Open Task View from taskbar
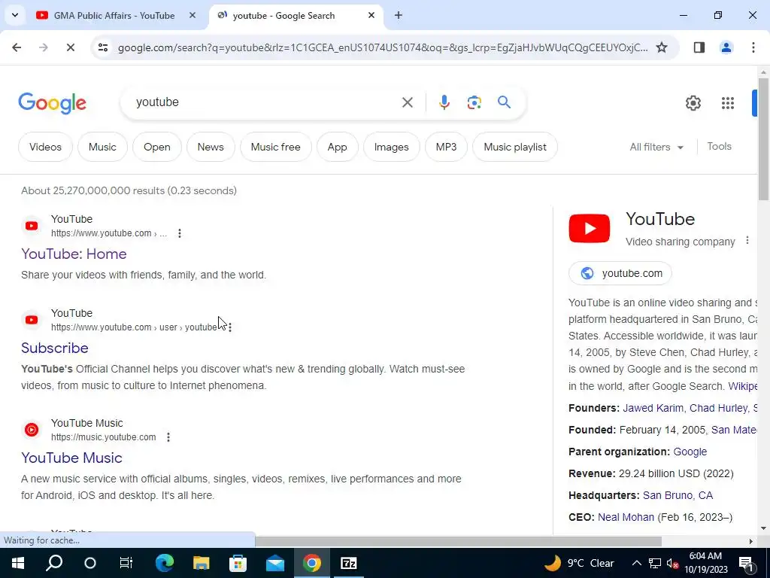Screen dimensions: 770x578 (126, 563)
